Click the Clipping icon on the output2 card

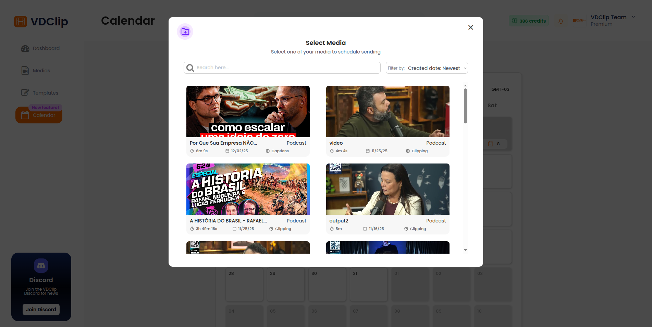pyautogui.click(x=407, y=228)
